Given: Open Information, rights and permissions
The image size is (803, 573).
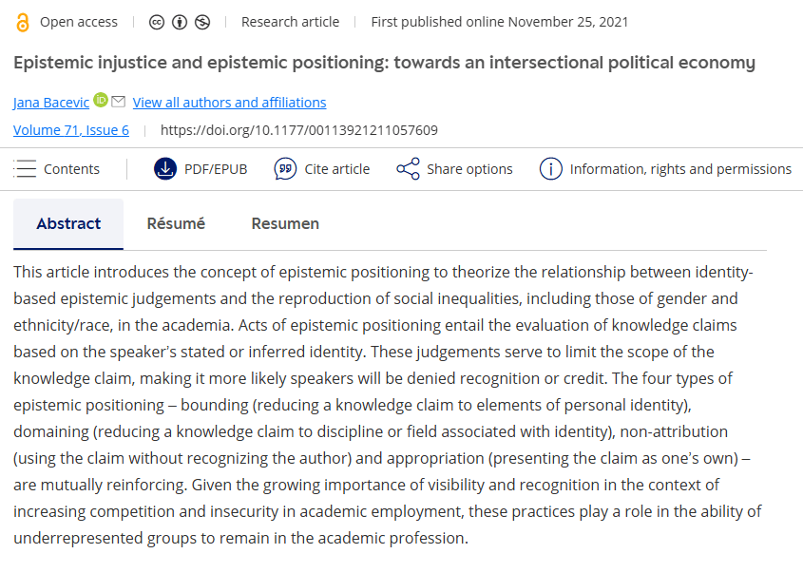Looking at the screenshot, I should (x=680, y=169).
